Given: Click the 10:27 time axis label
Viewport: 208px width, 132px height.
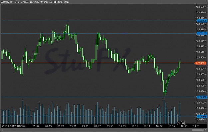Looking at the screenshot, I should click(x=159, y=126).
